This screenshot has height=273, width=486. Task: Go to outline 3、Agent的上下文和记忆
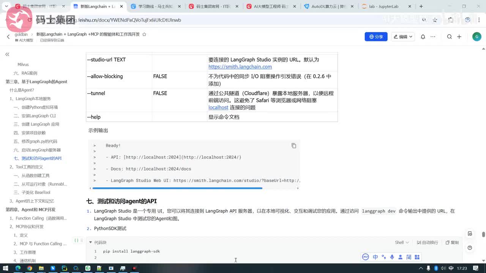point(32,201)
